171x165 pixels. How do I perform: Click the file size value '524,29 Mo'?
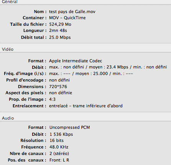coord(60,24)
